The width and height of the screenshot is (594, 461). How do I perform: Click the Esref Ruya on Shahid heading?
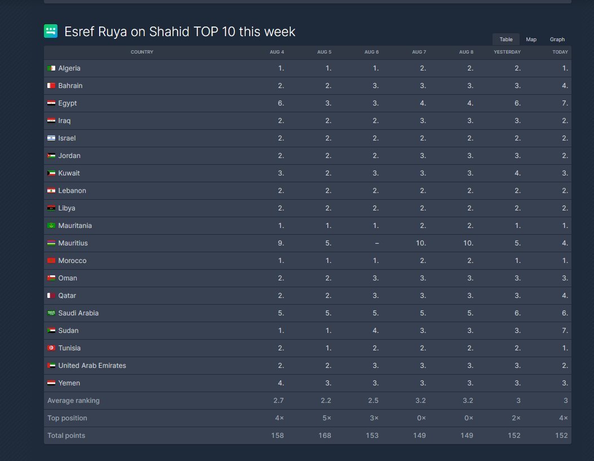click(x=179, y=32)
